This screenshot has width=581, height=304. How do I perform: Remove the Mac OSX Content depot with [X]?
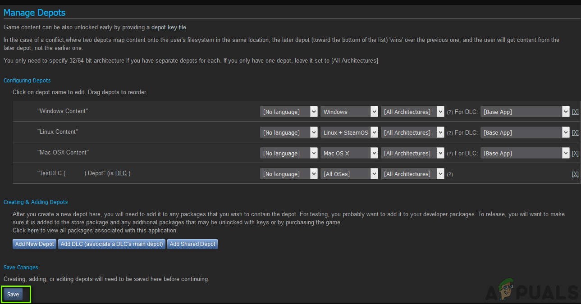575,153
